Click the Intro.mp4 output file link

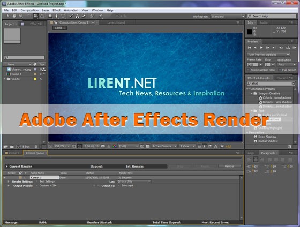(127, 185)
